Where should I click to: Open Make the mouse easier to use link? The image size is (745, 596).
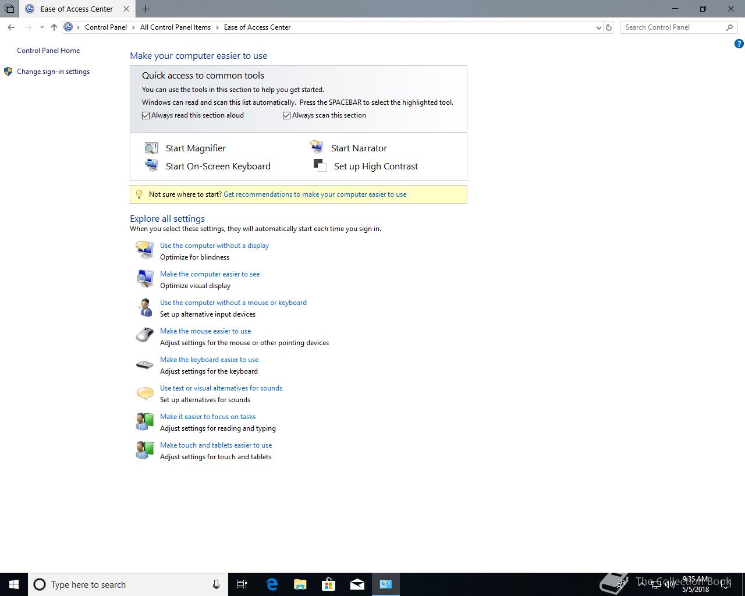click(x=205, y=331)
